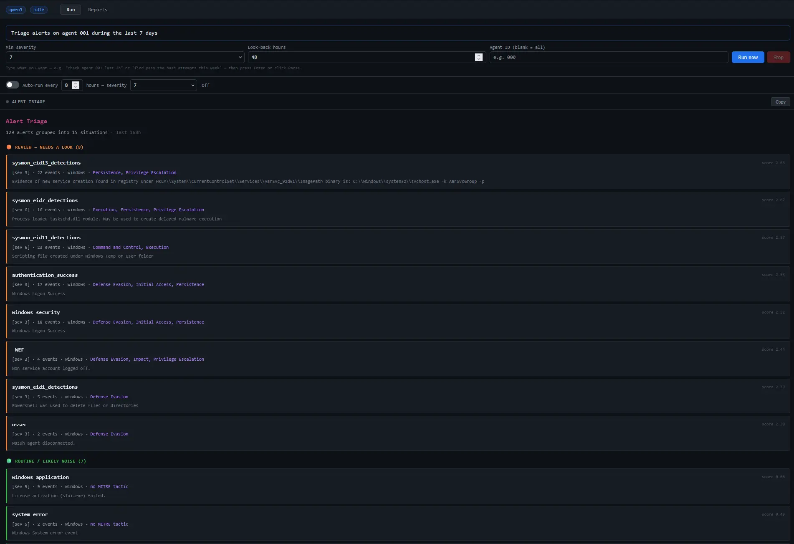Click 'Non service account logged off.' description
794x544 pixels.
(x=51, y=368)
